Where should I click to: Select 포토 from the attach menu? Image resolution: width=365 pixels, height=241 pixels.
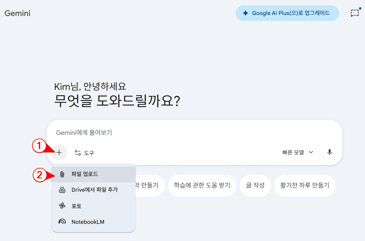pyautogui.click(x=77, y=206)
